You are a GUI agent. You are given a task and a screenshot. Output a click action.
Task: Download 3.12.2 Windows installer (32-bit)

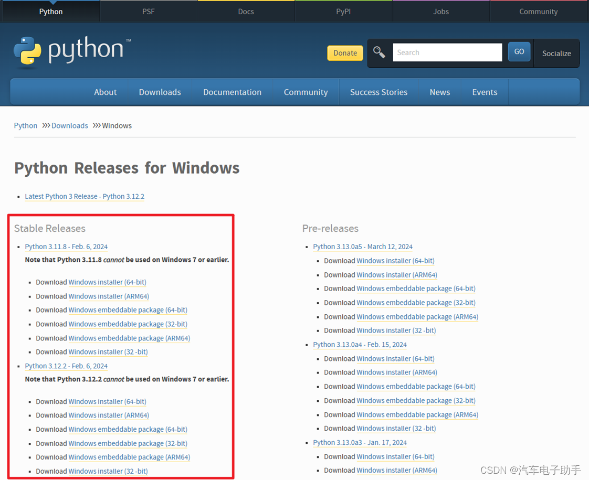point(108,472)
